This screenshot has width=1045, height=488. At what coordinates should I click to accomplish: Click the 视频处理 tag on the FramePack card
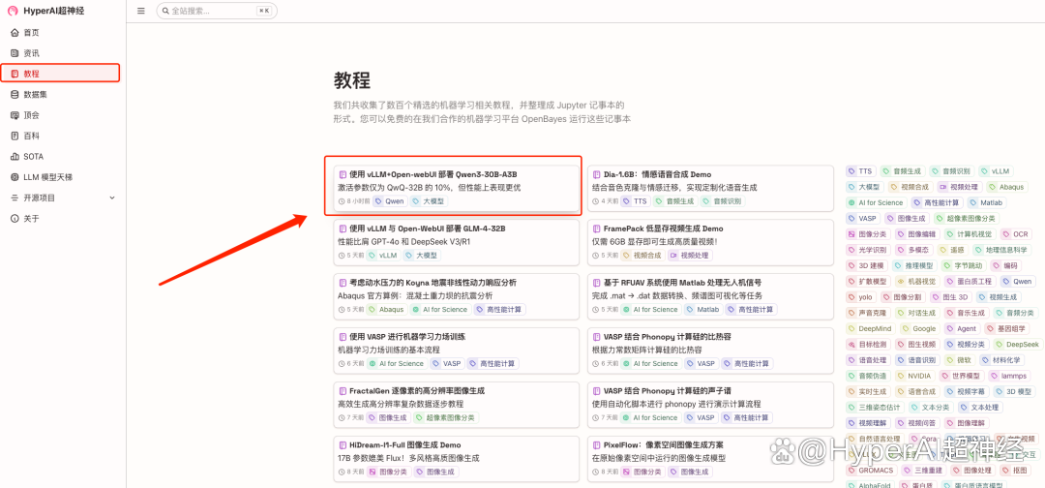coord(689,256)
